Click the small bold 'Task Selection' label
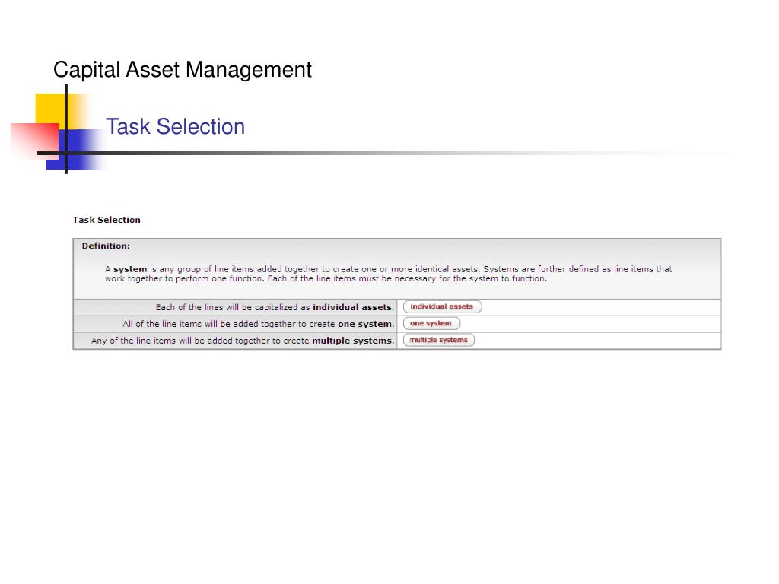The image size is (779, 584). pyautogui.click(x=107, y=220)
